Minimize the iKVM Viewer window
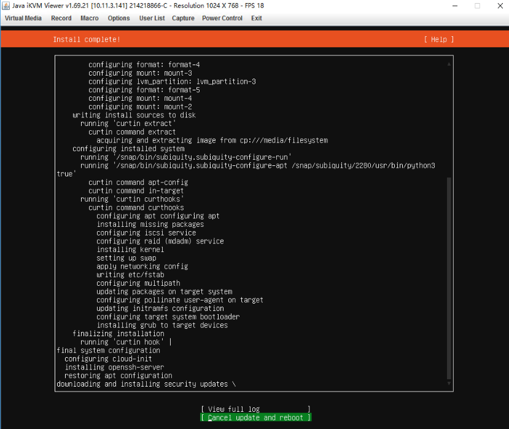The height and width of the screenshot is (429, 509). click(455, 6)
